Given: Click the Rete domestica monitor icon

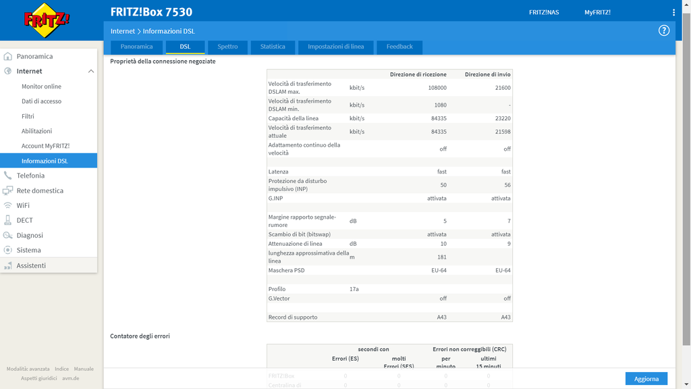Looking at the screenshot, I should point(8,190).
